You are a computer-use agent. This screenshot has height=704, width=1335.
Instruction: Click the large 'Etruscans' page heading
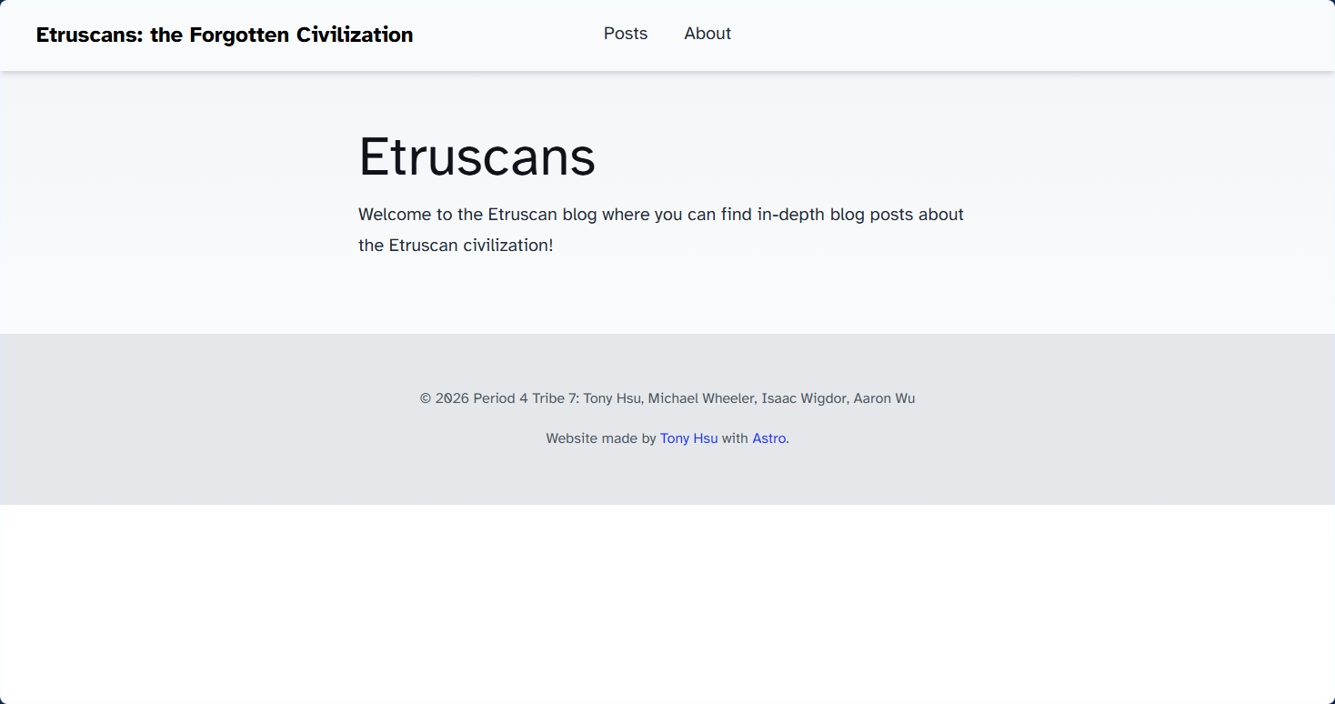click(477, 156)
